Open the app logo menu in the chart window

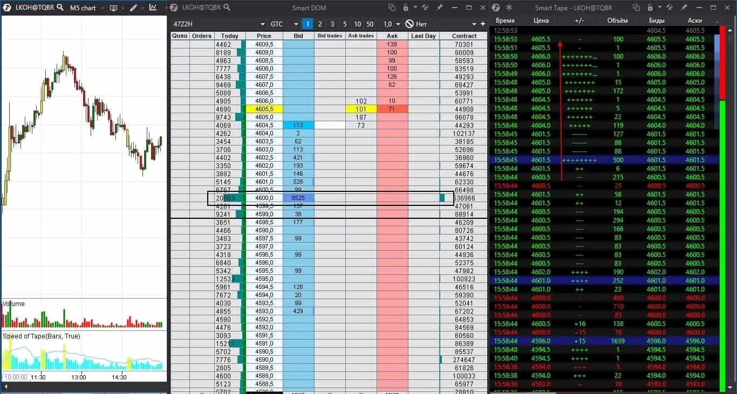(7, 8)
